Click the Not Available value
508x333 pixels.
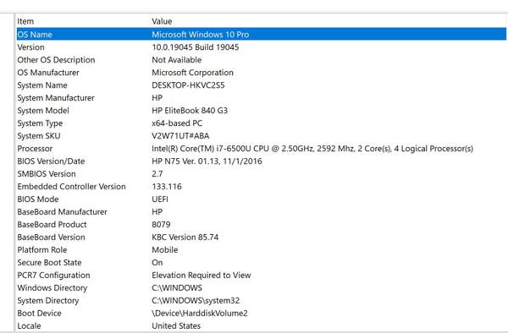click(177, 60)
